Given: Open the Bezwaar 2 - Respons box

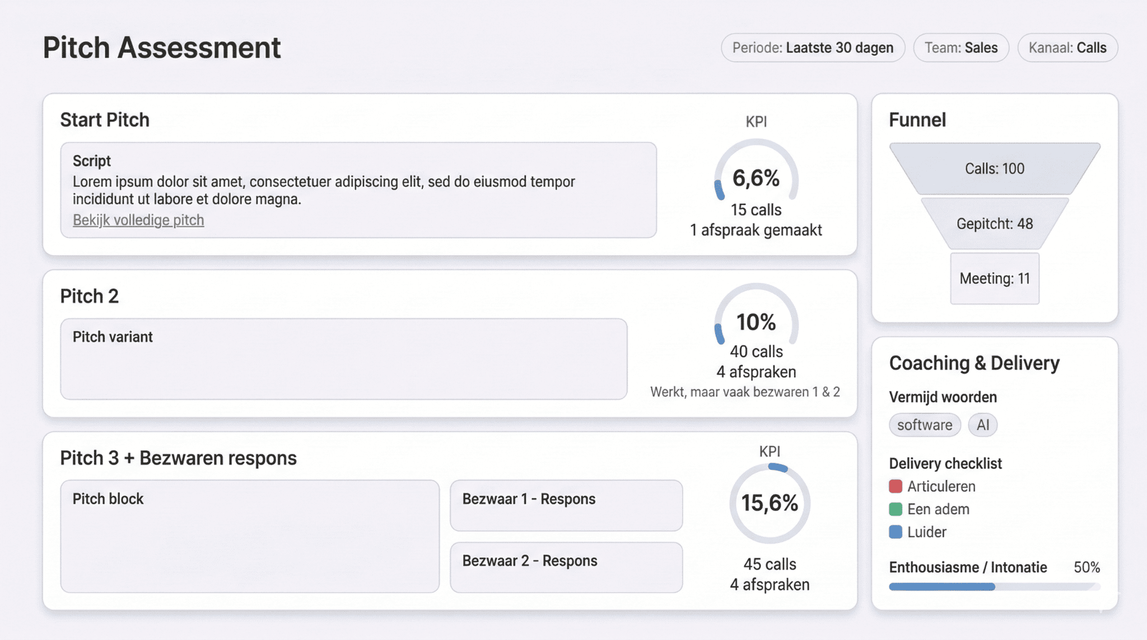Looking at the screenshot, I should tap(566, 567).
